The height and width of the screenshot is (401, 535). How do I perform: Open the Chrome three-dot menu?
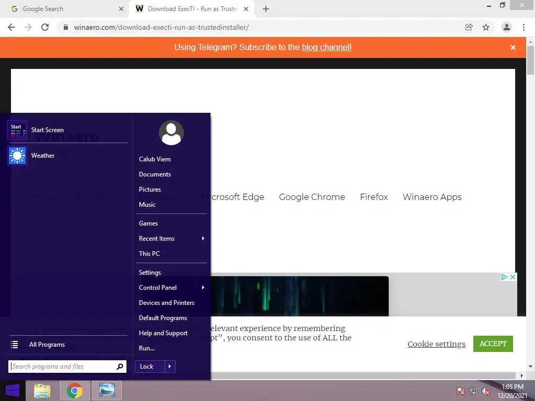(x=524, y=27)
